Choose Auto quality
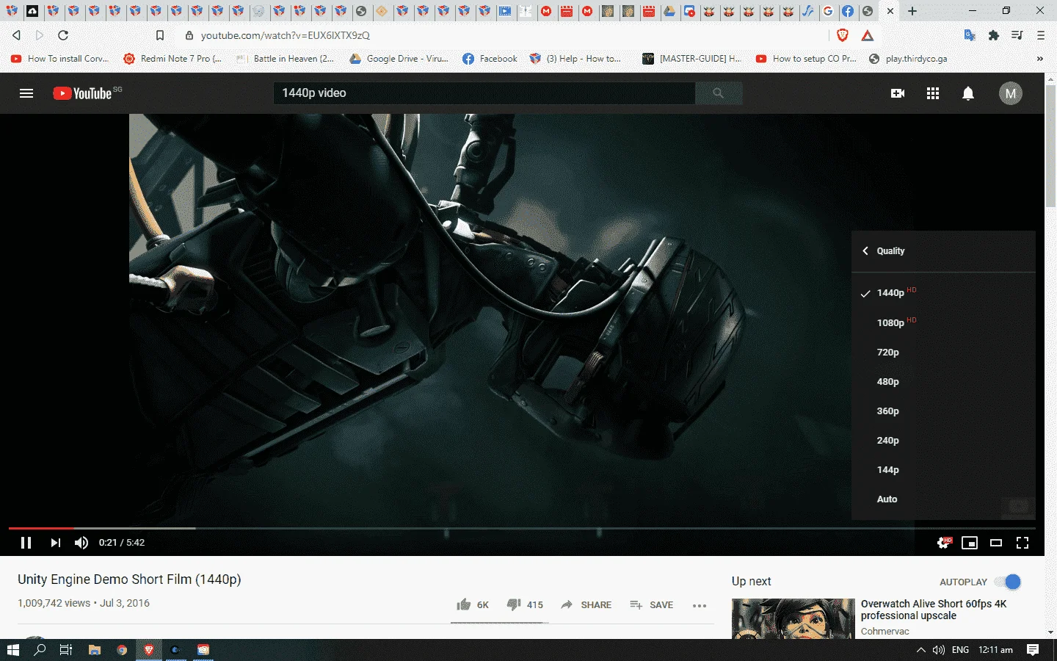Image resolution: width=1057 pixels, height=661 pixels. 943,499
